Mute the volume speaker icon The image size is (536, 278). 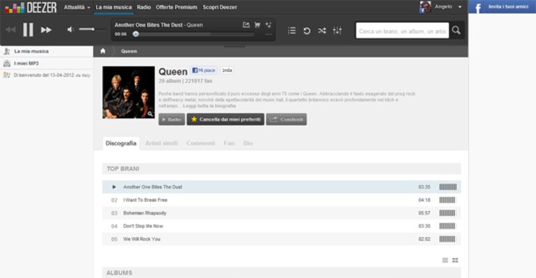[x=71, y=29]
